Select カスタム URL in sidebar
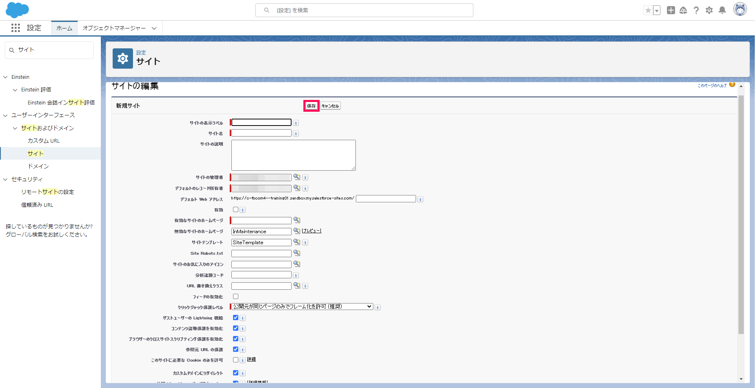 pos(44,141)
